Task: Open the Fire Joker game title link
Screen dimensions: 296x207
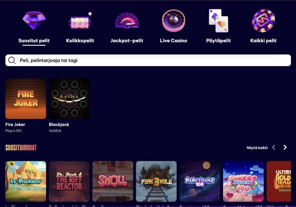Action: pyautogui.click(x=15, y=125)
